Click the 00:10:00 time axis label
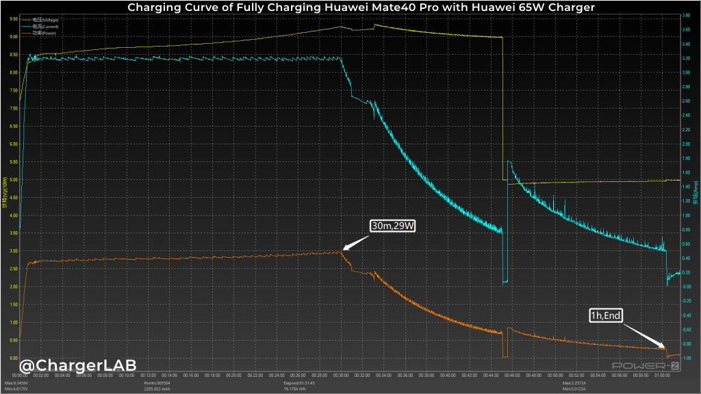The image size is (701, 394). tap(127, 376)
